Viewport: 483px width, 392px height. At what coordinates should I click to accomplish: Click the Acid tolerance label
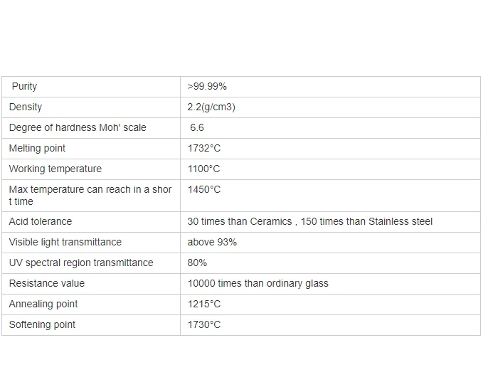pos(41,221)
